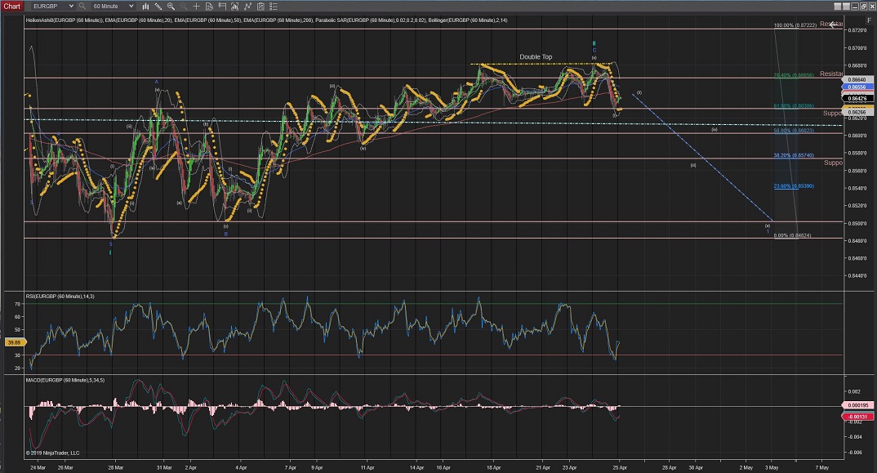Select the Chart tab label
Screen dimensions: 877x473
pos(12,6)
